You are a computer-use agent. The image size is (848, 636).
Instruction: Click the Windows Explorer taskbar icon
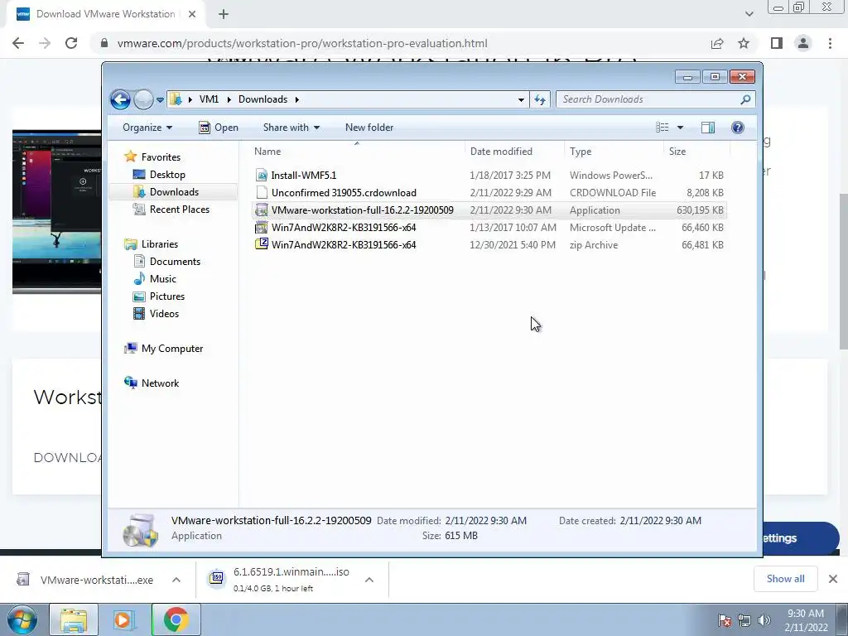(x=74, y=619)
